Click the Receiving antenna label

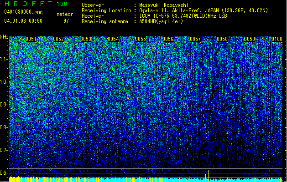[x=105, y=21]
